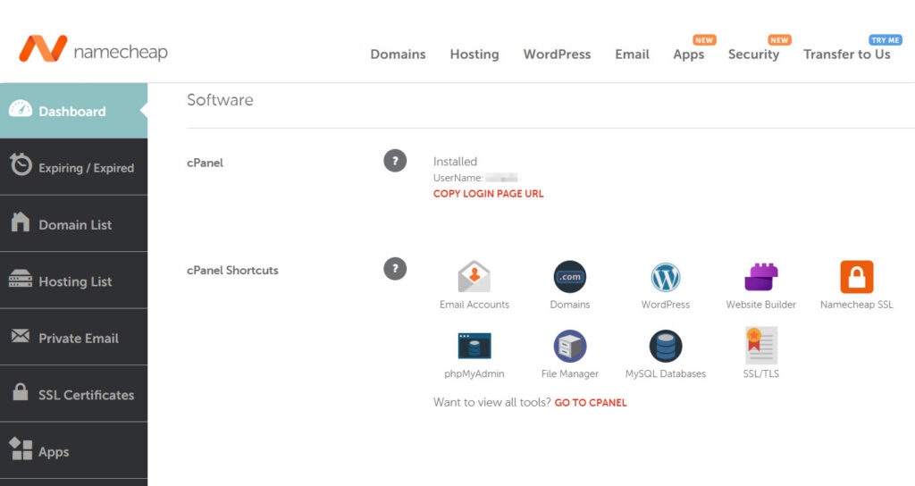This screenshot has width=915, height=486.
Task: Click the SSL Certificates padlock icon
Action: pos(21,391)
